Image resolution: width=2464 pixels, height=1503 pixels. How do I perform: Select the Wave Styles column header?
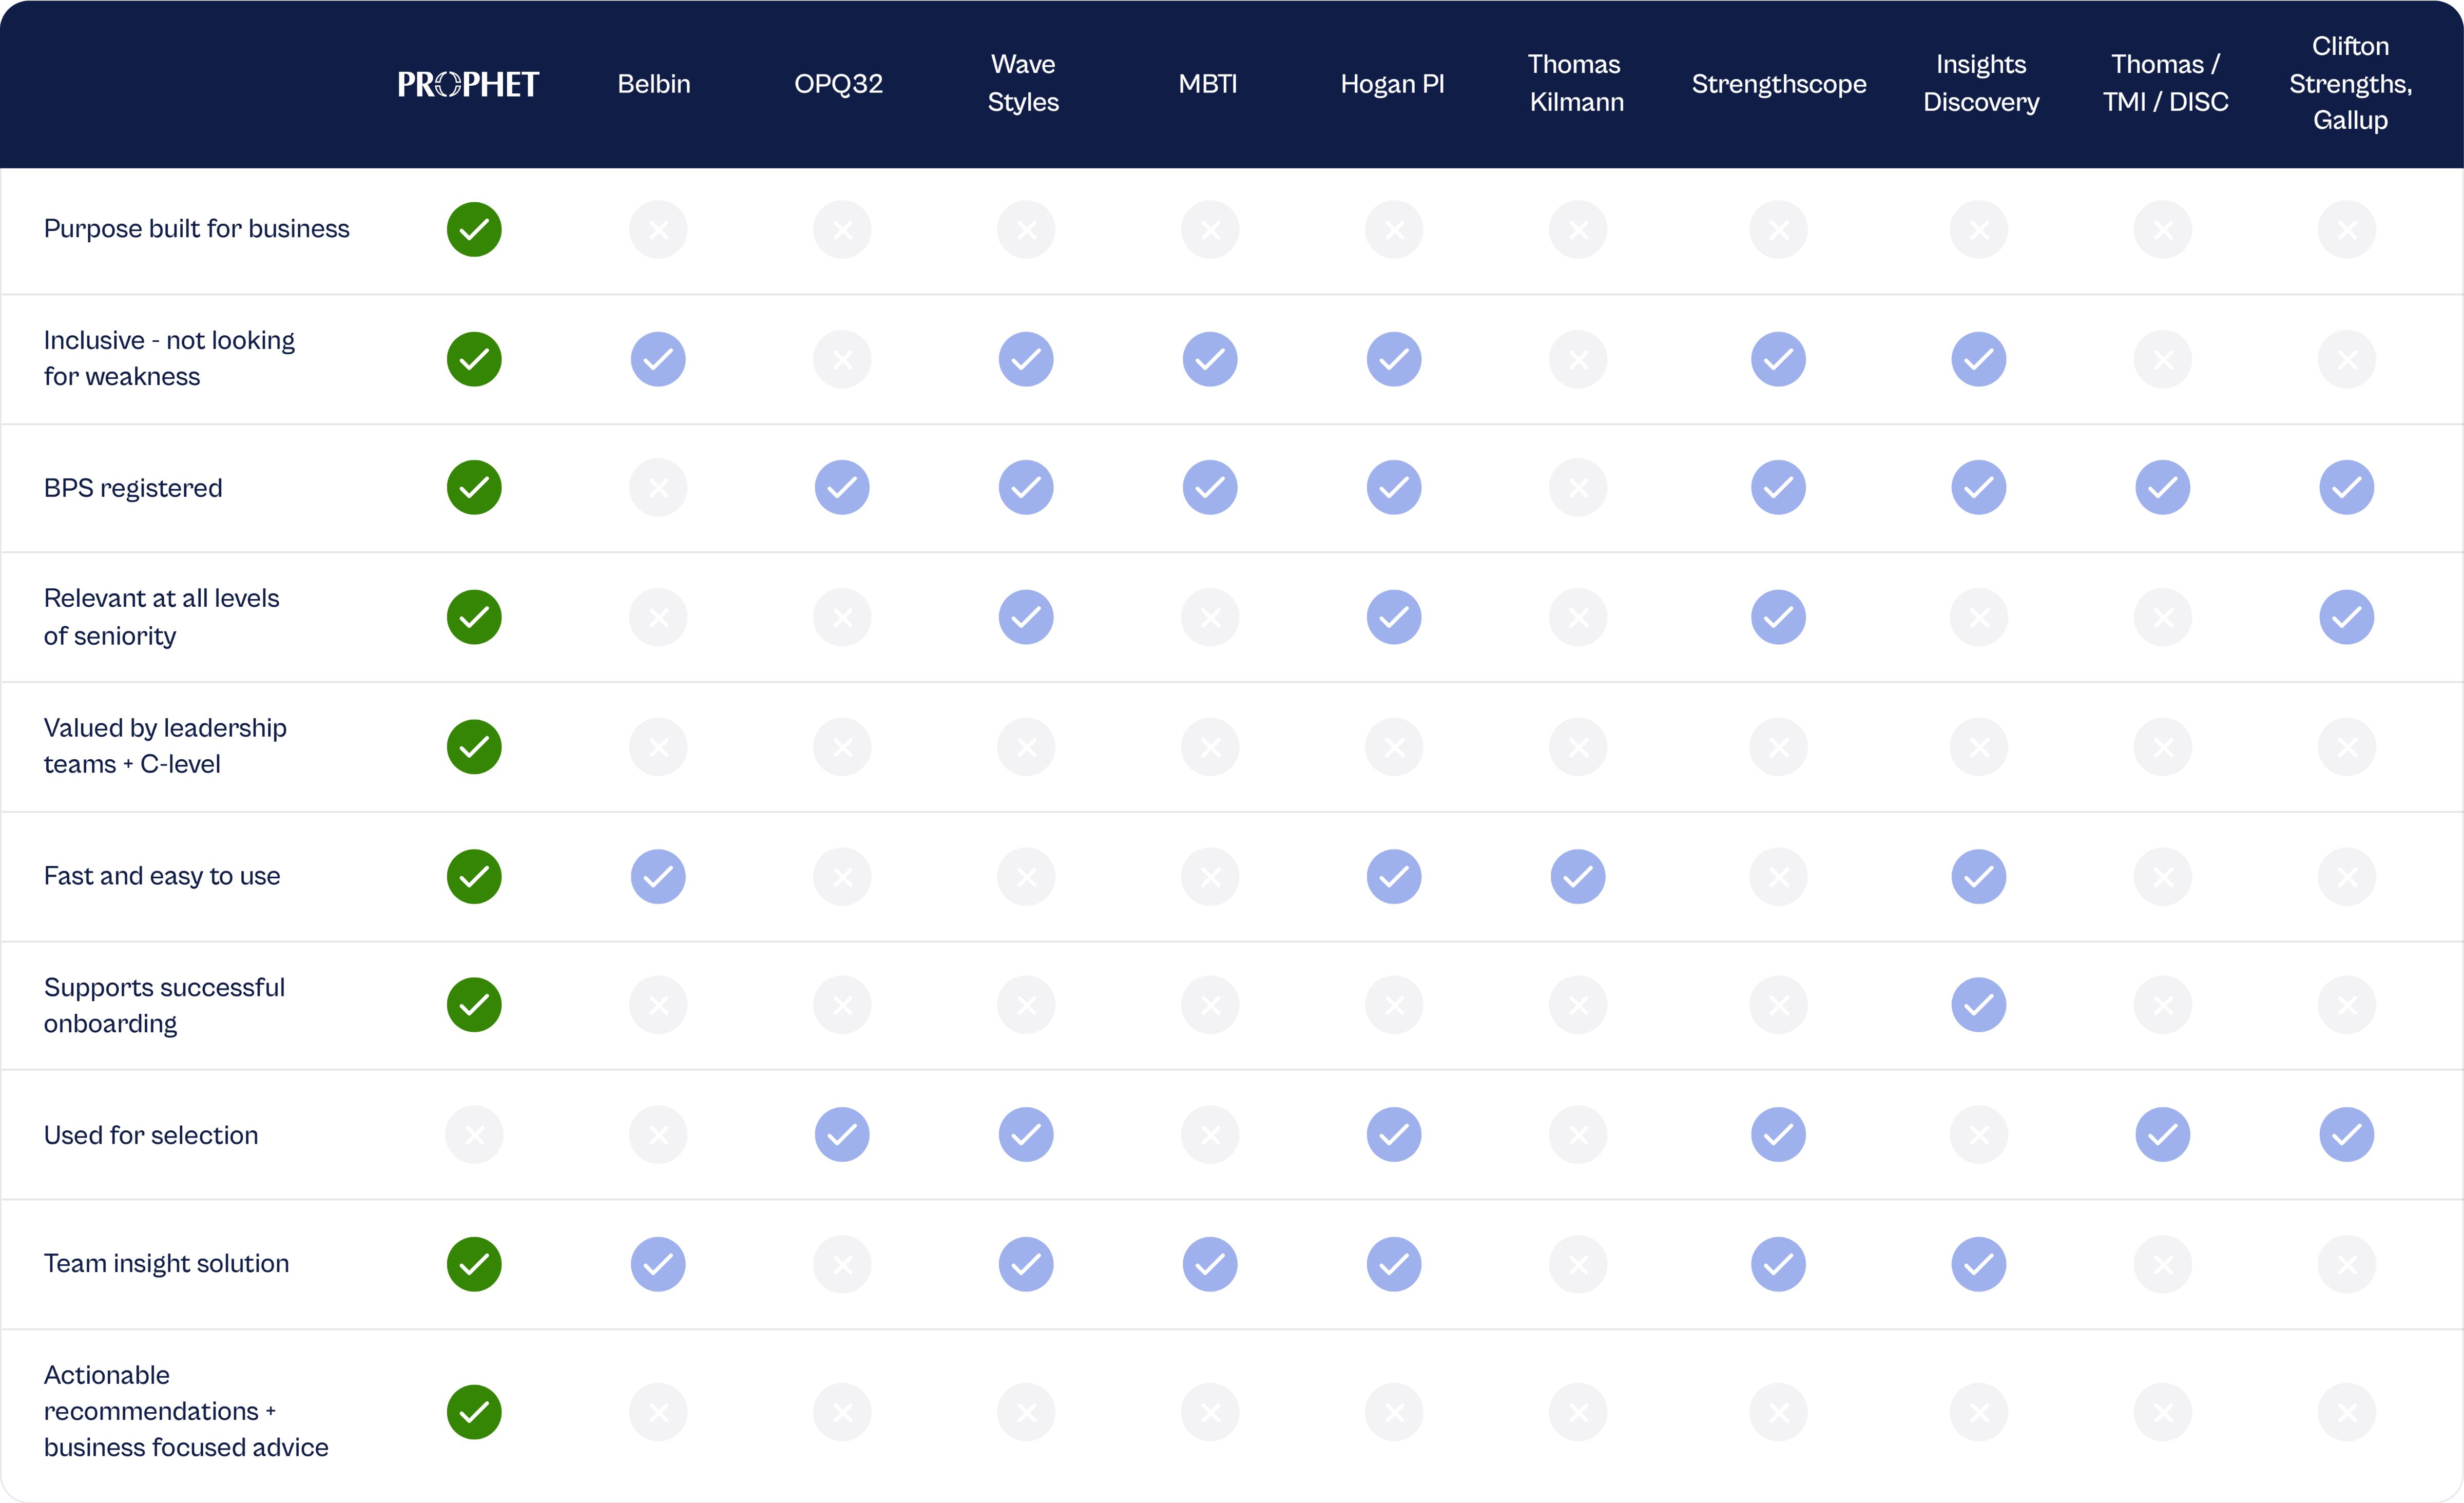pos(1024,83)
